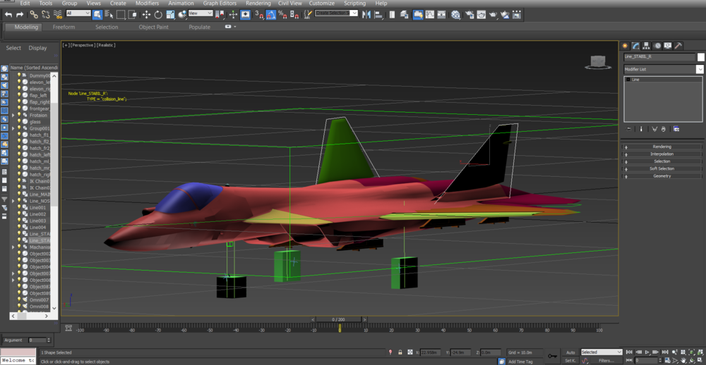706x365 pixels.
Task: Expand the Soft Selection rollout
Action: coord(662,168)
